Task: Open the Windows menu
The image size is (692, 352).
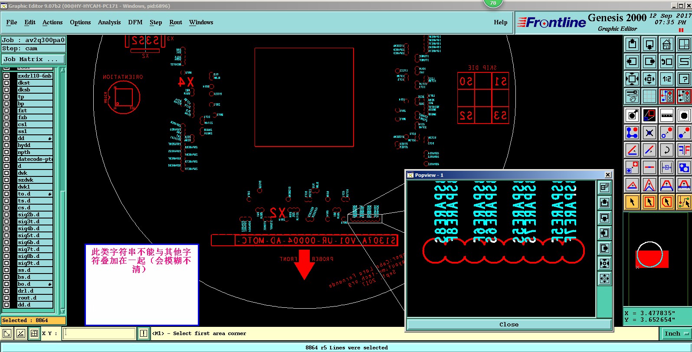Action: pos(201,23)
